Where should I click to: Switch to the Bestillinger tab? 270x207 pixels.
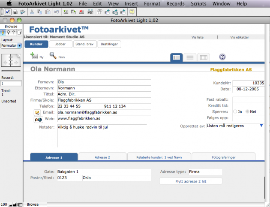click(109, 44)
